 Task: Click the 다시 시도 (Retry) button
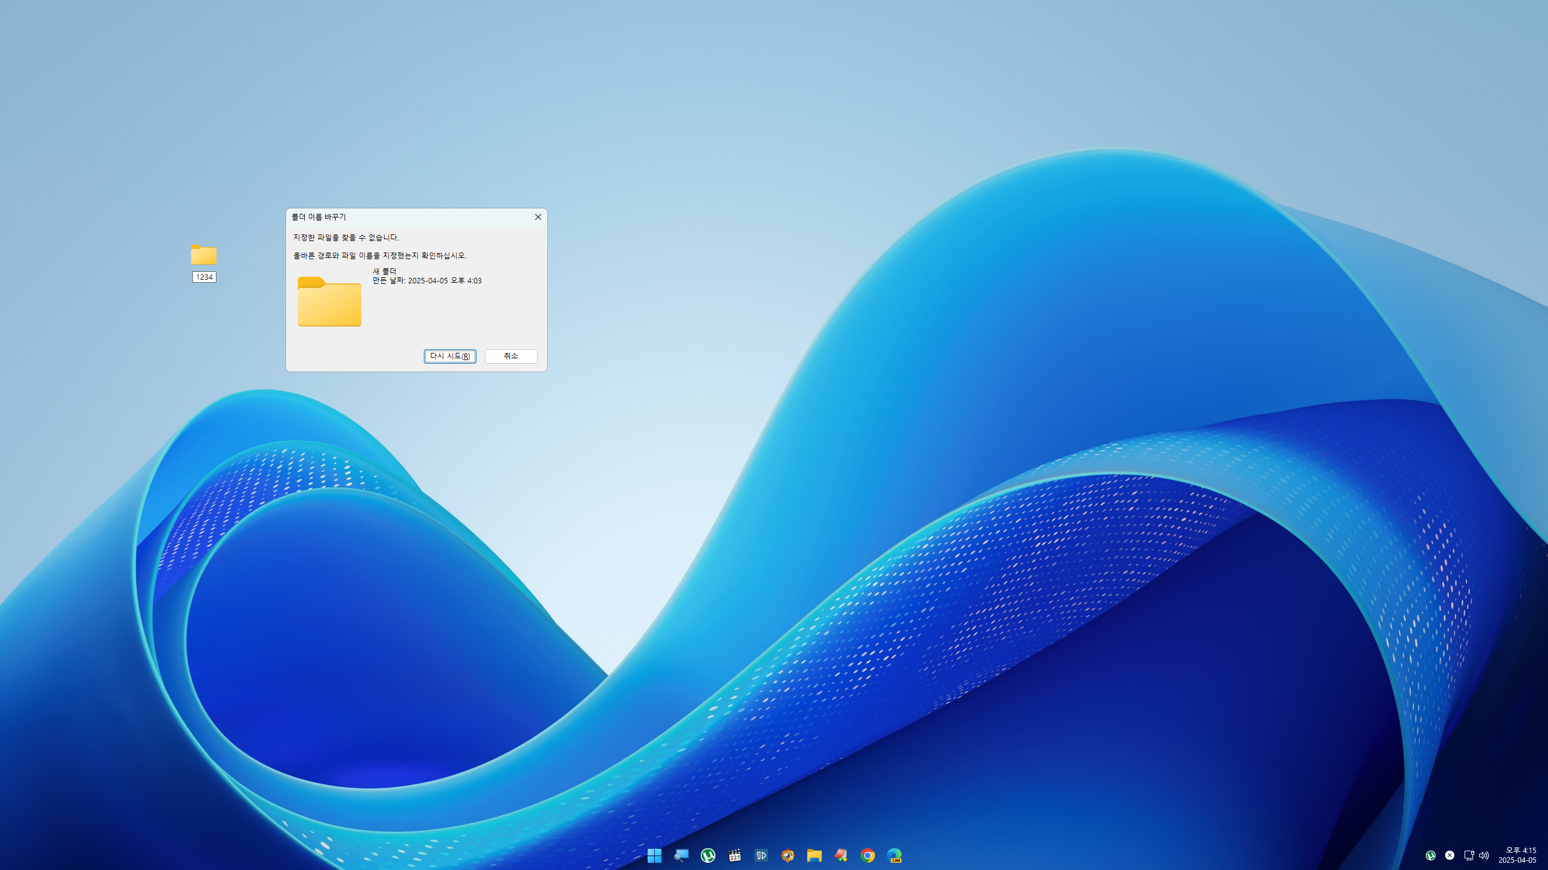pyautogui.click(x=450, y=356)
